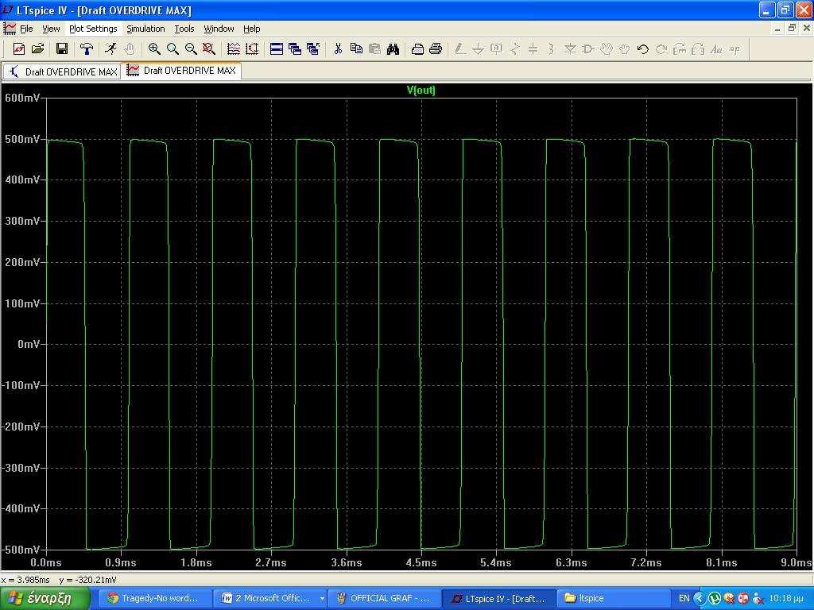
Task: Click the Diode component icon
Action: pos(570,48)
